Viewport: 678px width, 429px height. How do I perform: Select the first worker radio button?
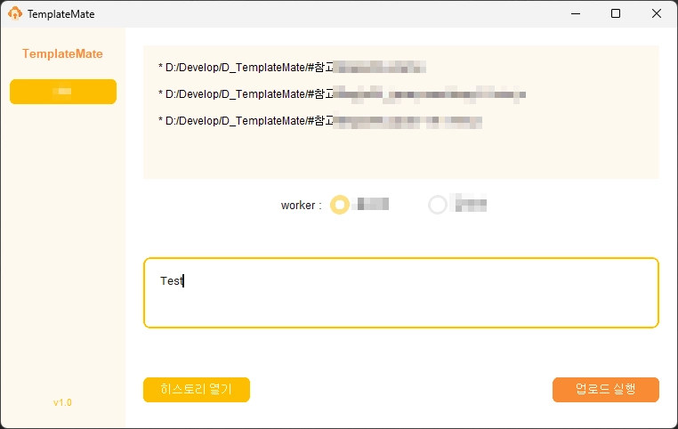coord(339,205)
